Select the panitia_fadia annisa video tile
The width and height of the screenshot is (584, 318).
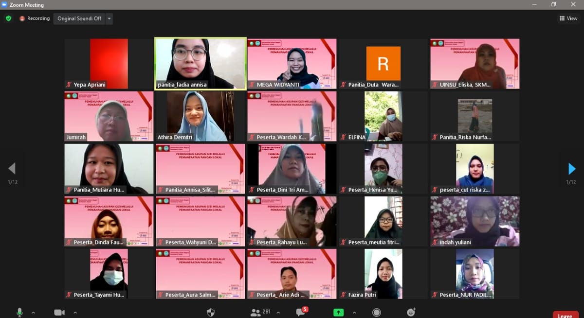[x=201, y=64]
